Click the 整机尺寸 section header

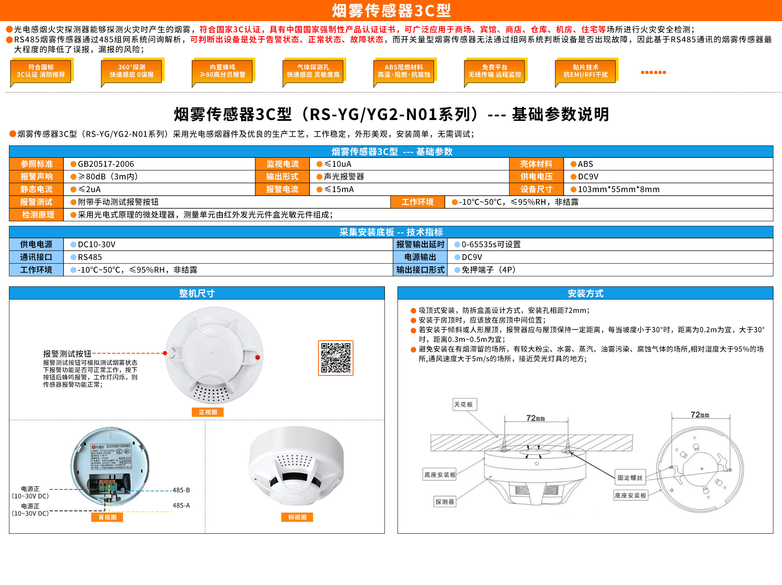[x=197, y=293]
